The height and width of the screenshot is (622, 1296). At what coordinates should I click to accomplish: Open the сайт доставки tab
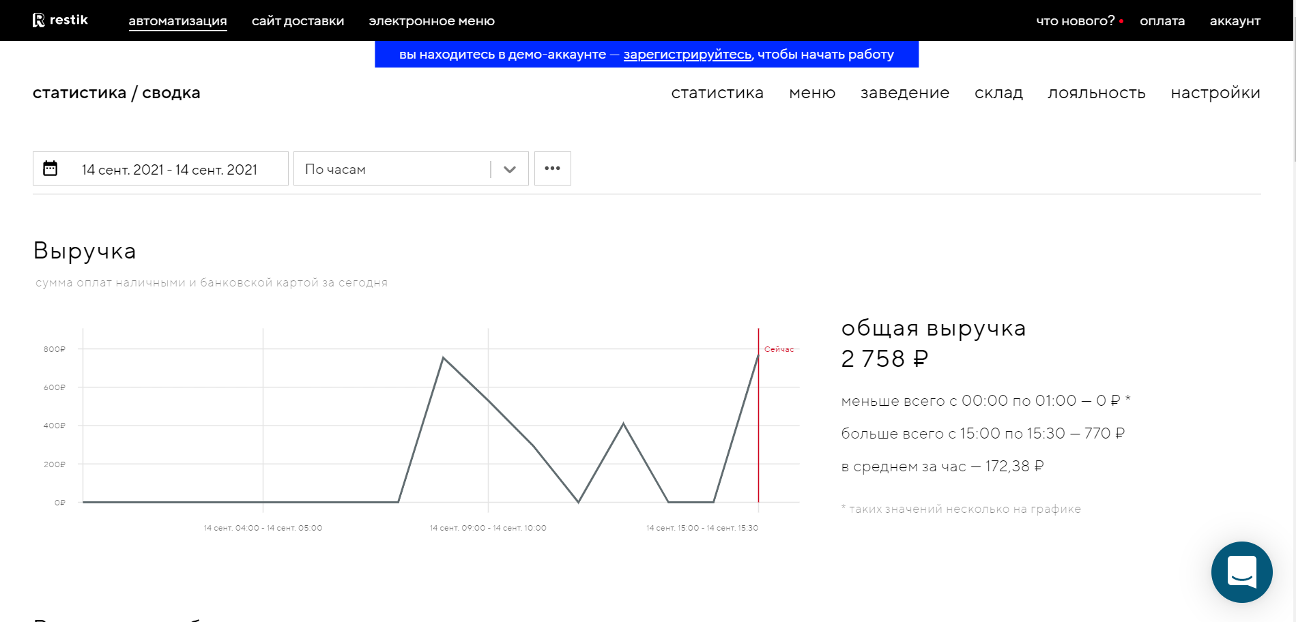coord(298,20)
